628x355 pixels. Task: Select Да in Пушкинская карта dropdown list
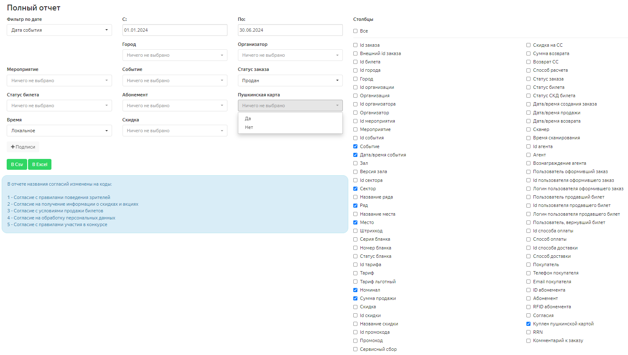coord(248,118)
